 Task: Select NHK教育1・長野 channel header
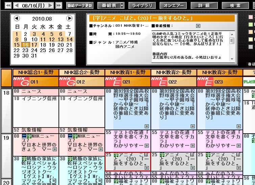[128, 72]
